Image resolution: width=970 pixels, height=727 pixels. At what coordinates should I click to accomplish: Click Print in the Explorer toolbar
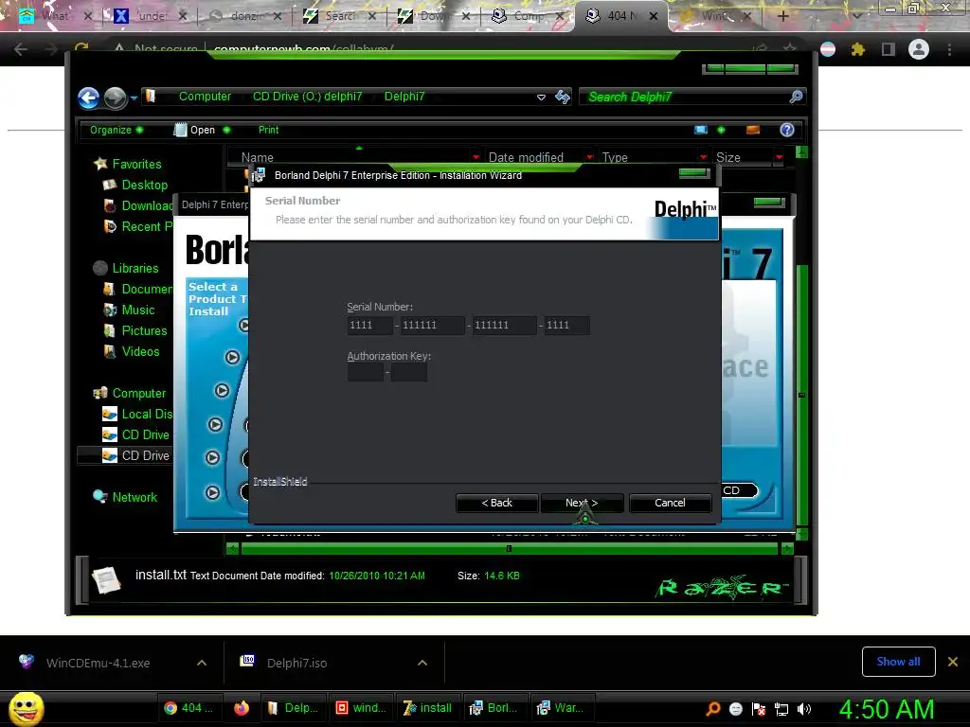point(268,130)
